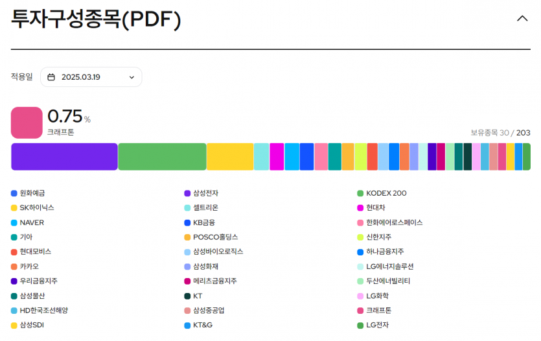Image resolution: width=541 pixels, height=341 pixels.
Task: Click LG화학 legend entry
Action: click(373, 296)
